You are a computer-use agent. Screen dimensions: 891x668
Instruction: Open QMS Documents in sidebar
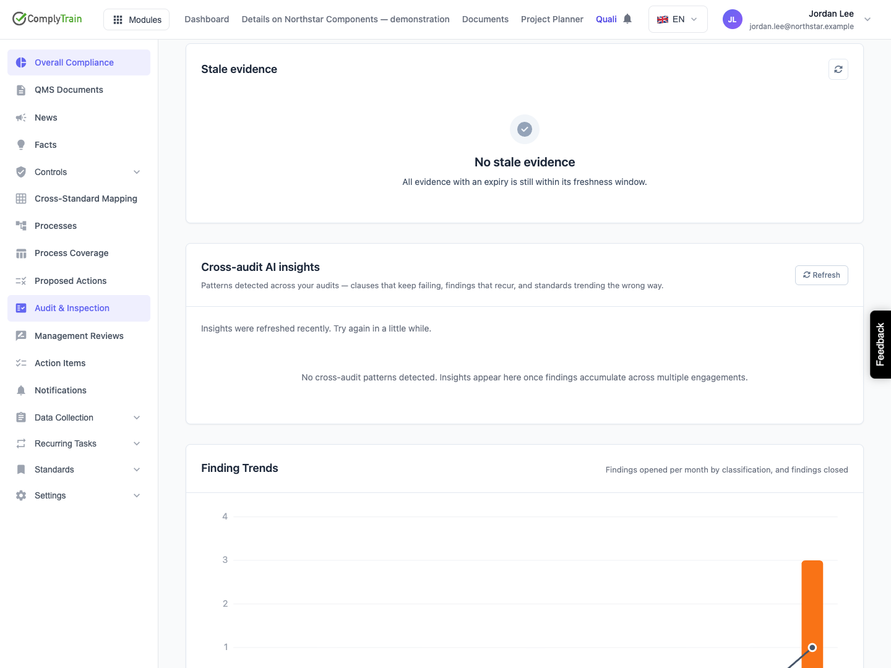(79, 90)
